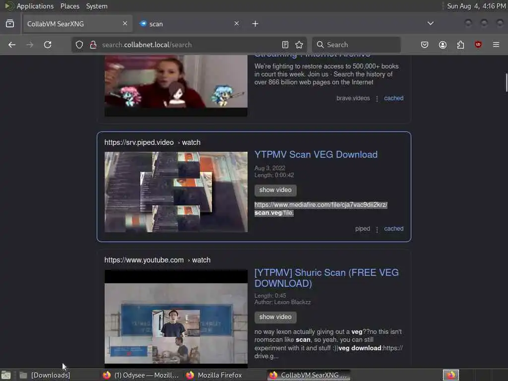
Task: Open the Firefox hamburger application menu
Action: [496, 45]
